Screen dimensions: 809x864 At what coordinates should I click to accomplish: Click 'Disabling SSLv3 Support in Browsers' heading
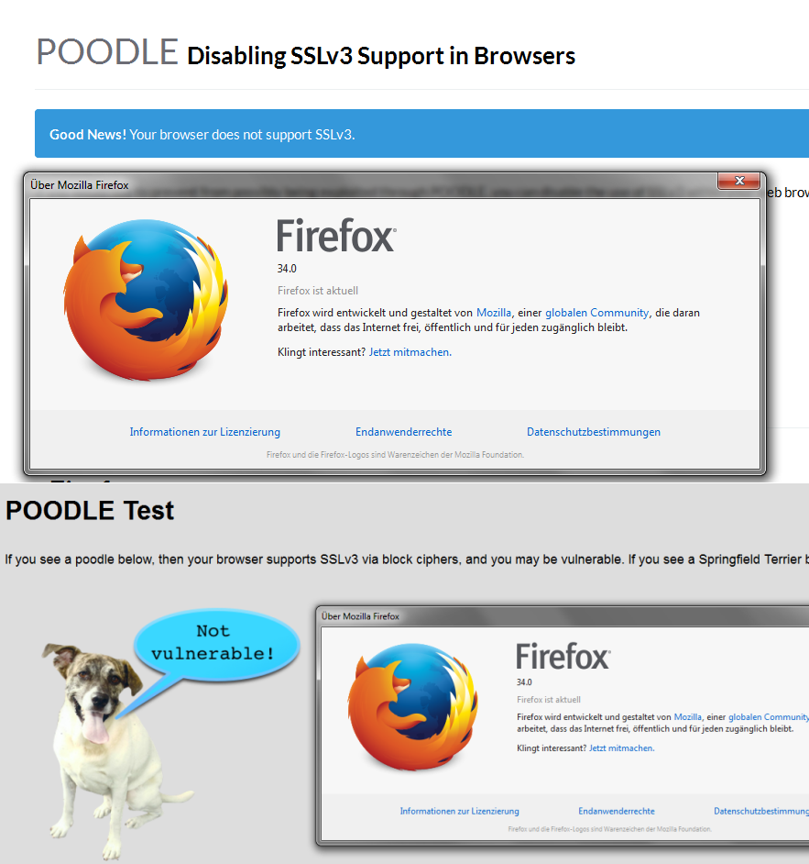[381, 56]
